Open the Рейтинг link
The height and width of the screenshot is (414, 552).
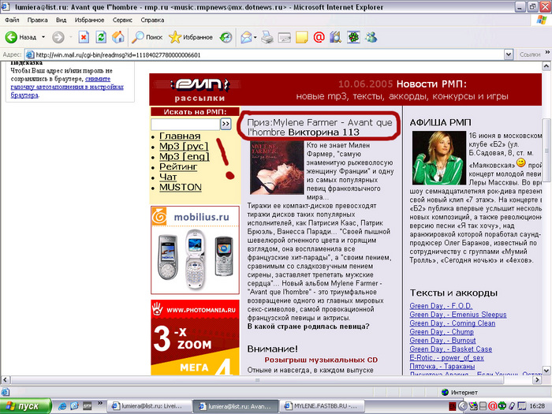(x=178, y=166)
